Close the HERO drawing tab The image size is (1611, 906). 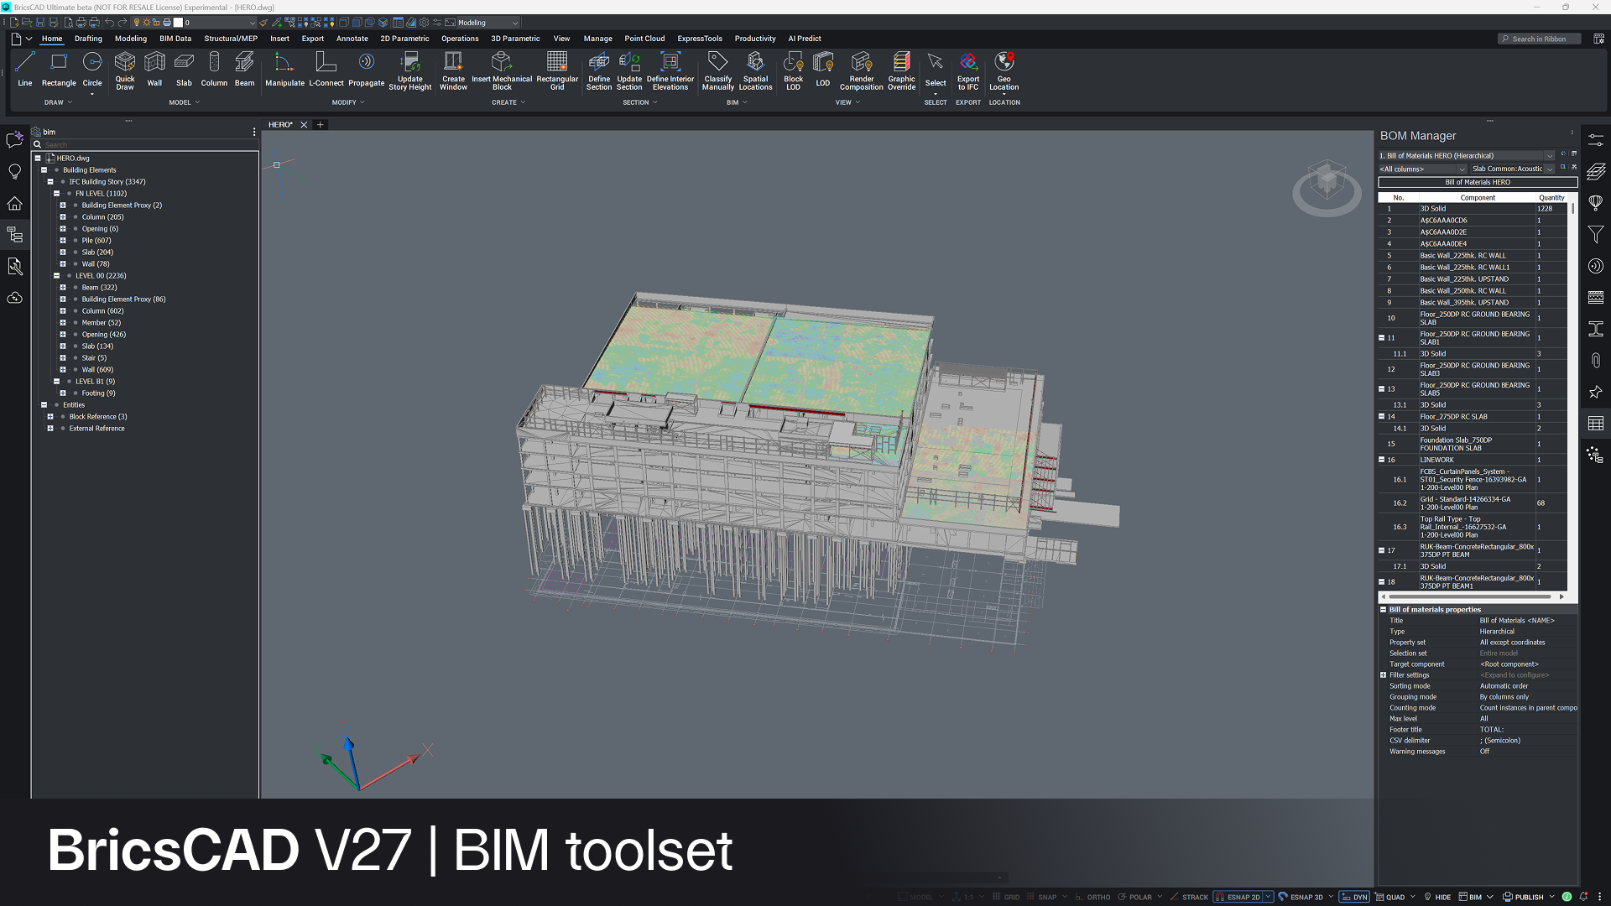(304, 124)
